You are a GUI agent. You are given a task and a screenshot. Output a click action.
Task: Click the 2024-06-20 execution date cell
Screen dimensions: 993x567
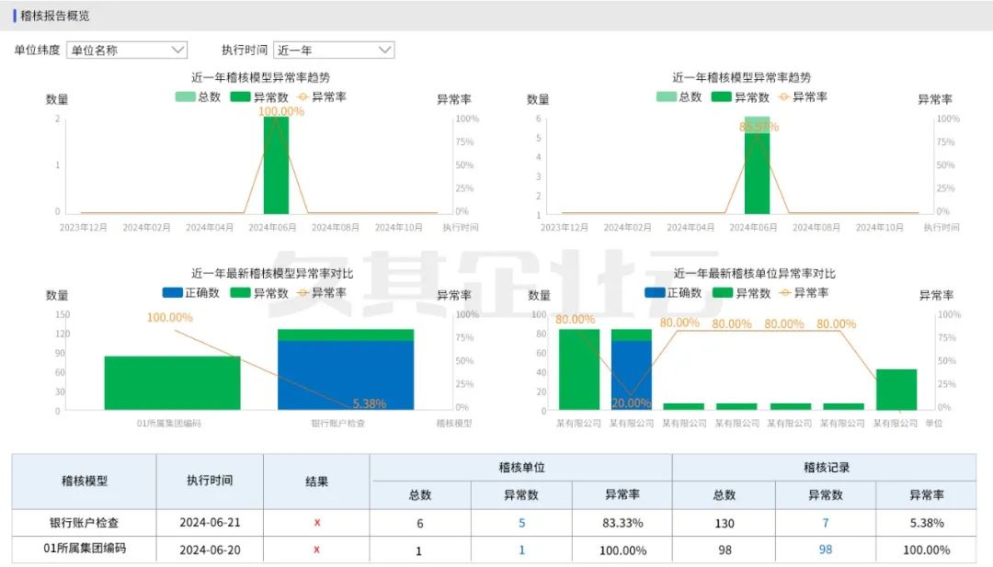[210, 550]
